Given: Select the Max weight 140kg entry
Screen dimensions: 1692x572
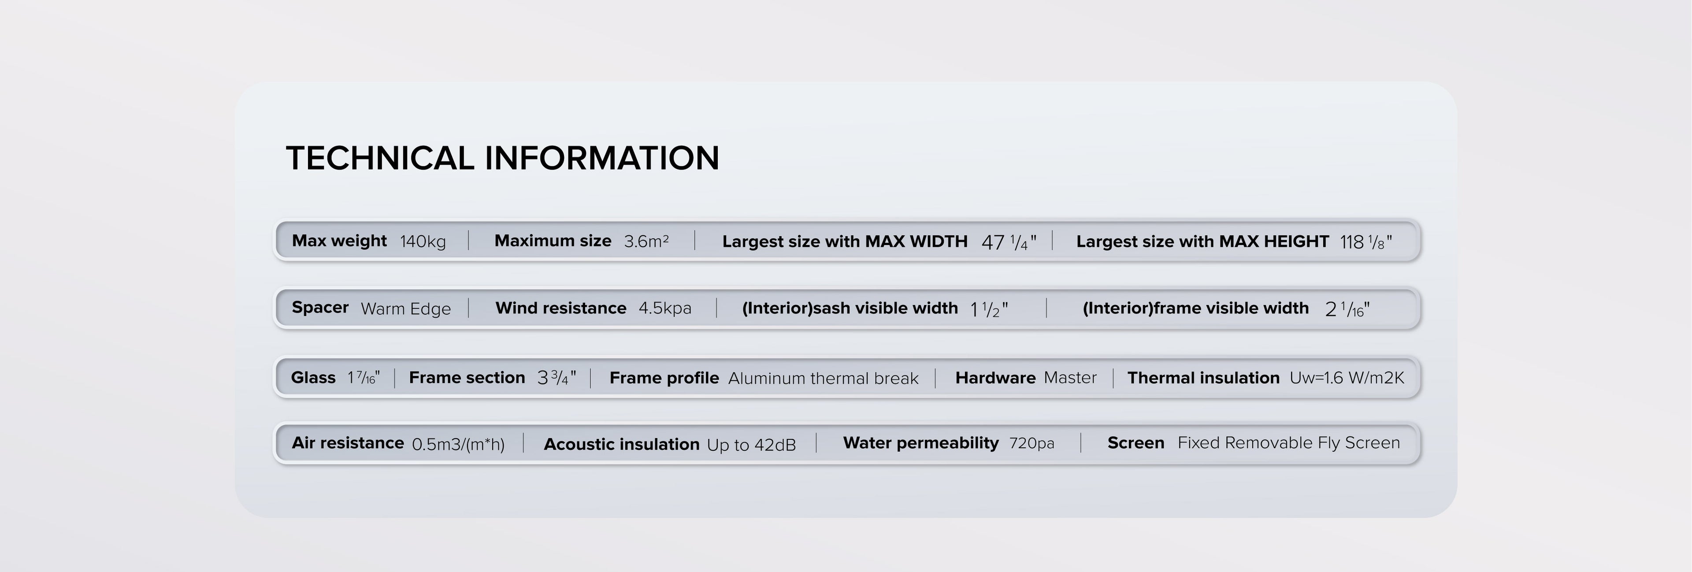Looking at the screenshot, I should (x=368, y=241).
